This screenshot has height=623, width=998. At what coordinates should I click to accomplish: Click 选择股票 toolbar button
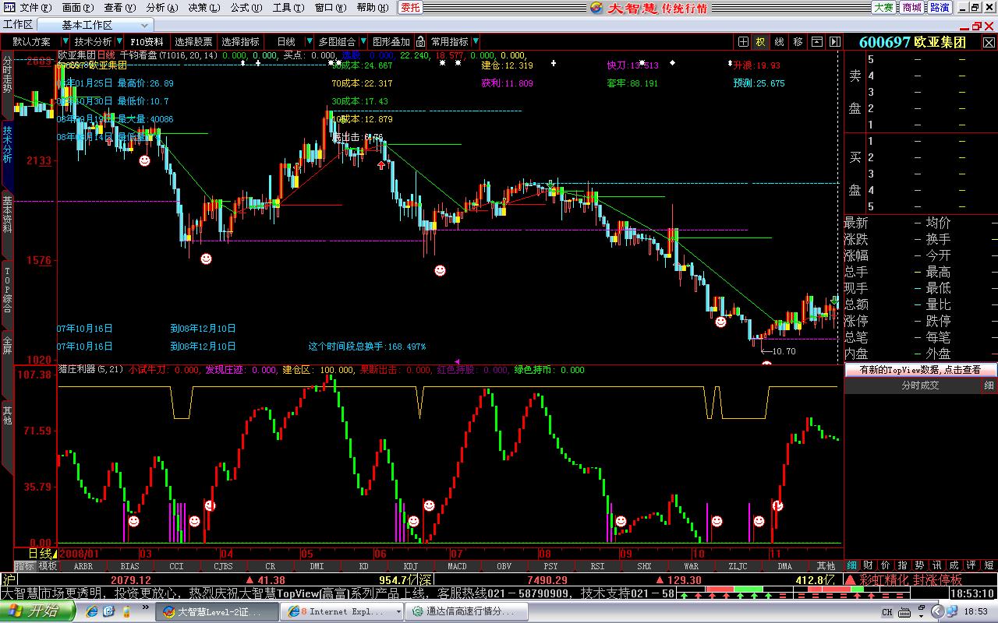click(x=193, y=41)
